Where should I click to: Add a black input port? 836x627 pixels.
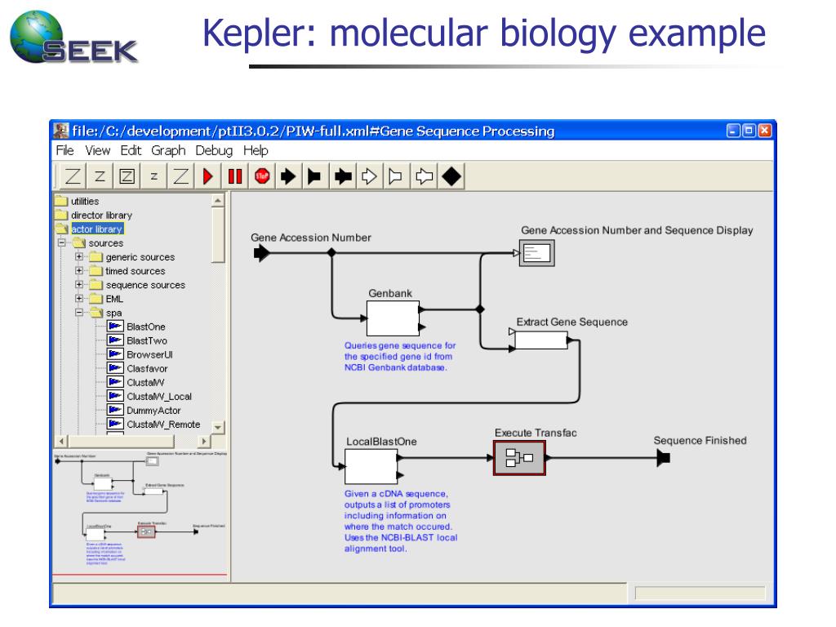[288, 176]
